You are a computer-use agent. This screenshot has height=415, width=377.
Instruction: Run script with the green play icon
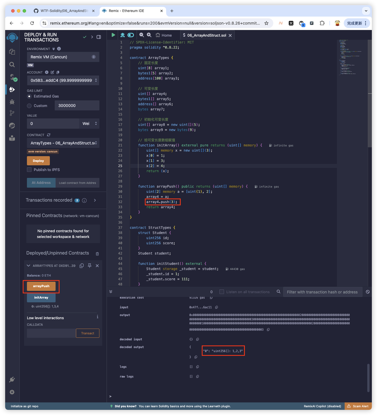(x=113, y=35)
